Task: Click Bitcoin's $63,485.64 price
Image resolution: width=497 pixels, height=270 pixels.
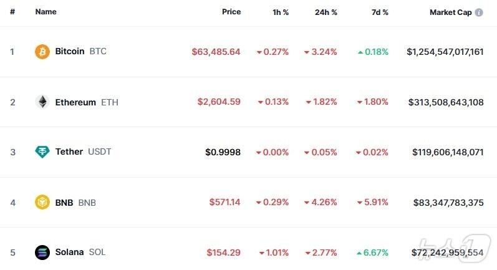Action: [x=216, y=52]
